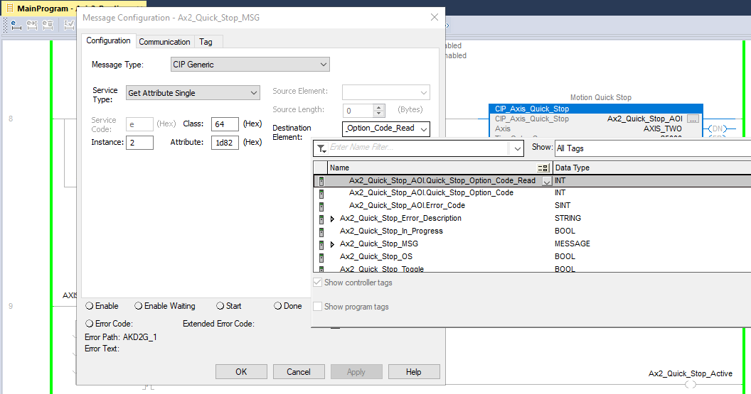Expand the Ax2_Quick_Stop_MSG tag
Viewport: 751px width, 394px height.
[x=332, y=244]
